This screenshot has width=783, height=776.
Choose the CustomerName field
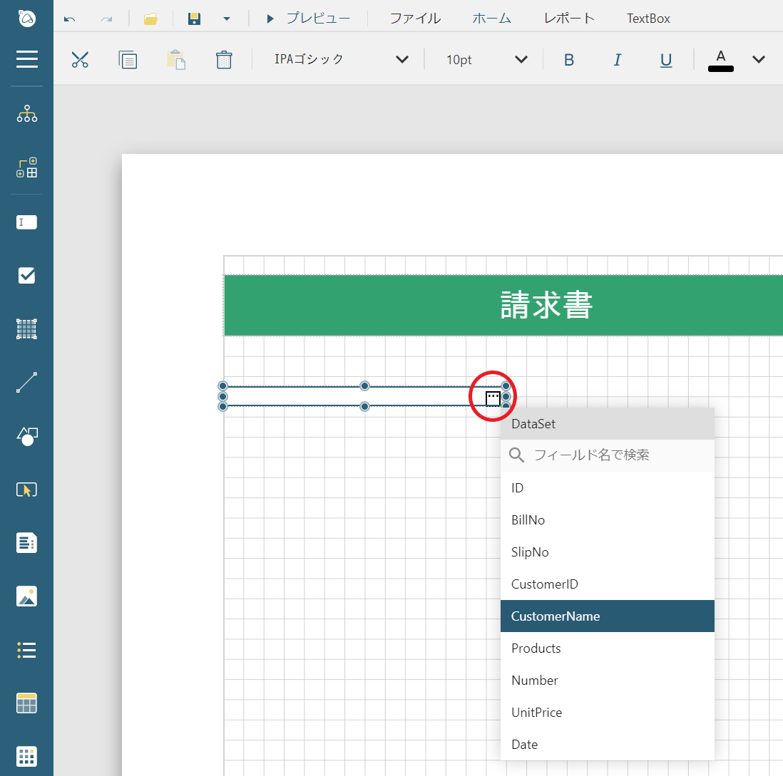[x=608, y=616]
